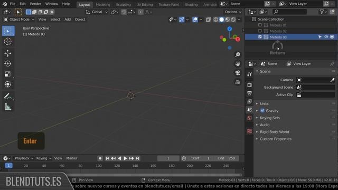Open the Output properties tab
The height and width of the screenshot is (190, 338).
pos(249,93)
